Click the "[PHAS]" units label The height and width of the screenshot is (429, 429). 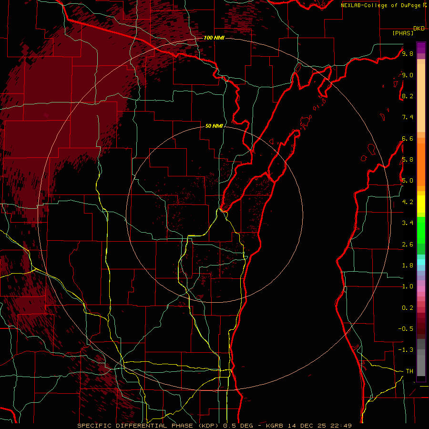pos(403,33)
